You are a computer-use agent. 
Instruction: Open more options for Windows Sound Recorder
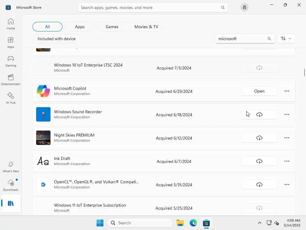point(287,114)
